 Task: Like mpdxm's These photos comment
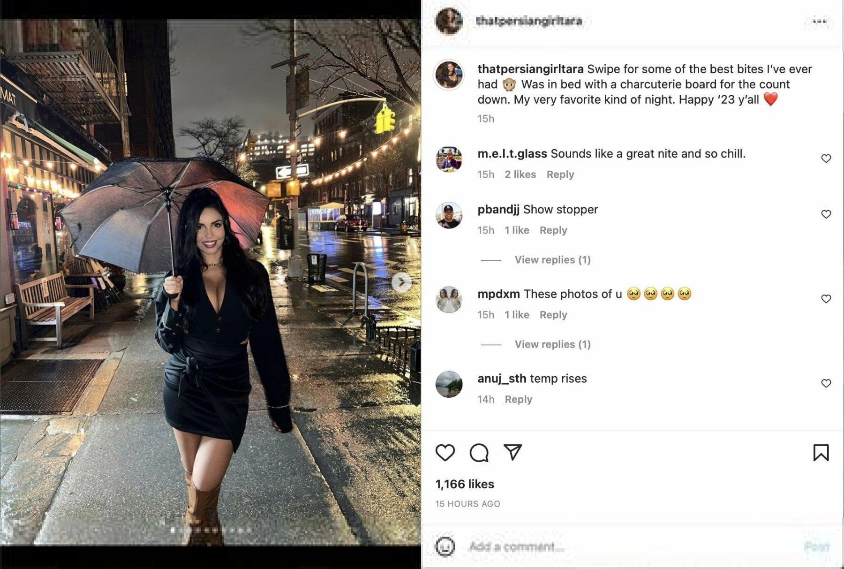(826, 299)
